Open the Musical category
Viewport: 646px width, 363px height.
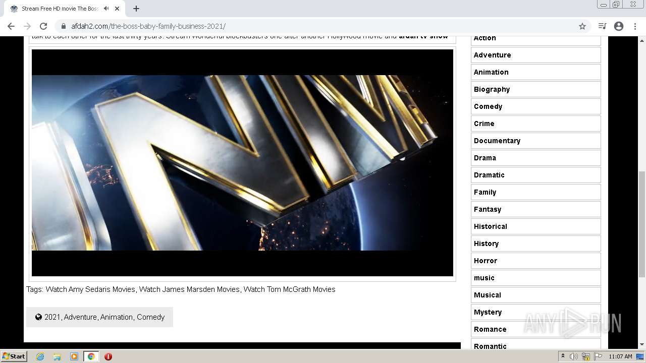tap(535, 295)
